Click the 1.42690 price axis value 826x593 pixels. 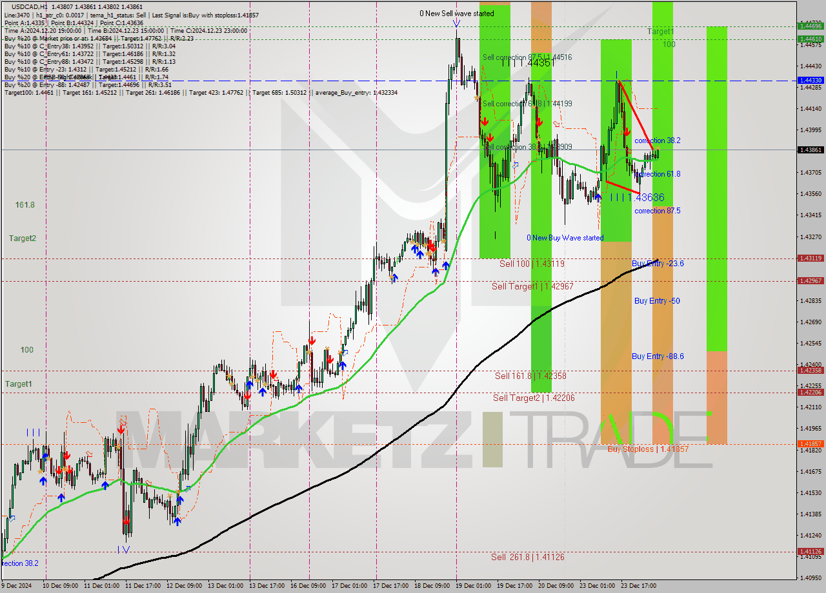point(811,322)
